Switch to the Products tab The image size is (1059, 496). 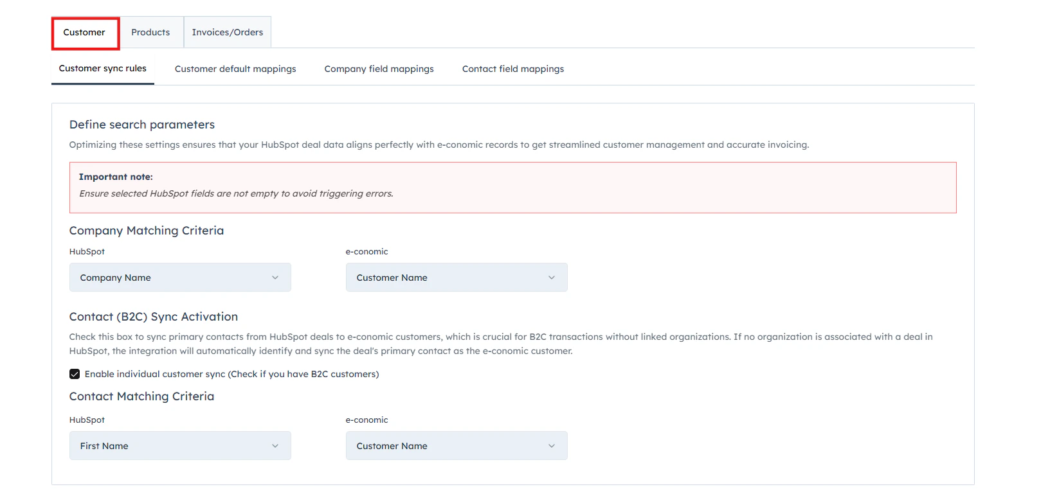tap(150, 32)
